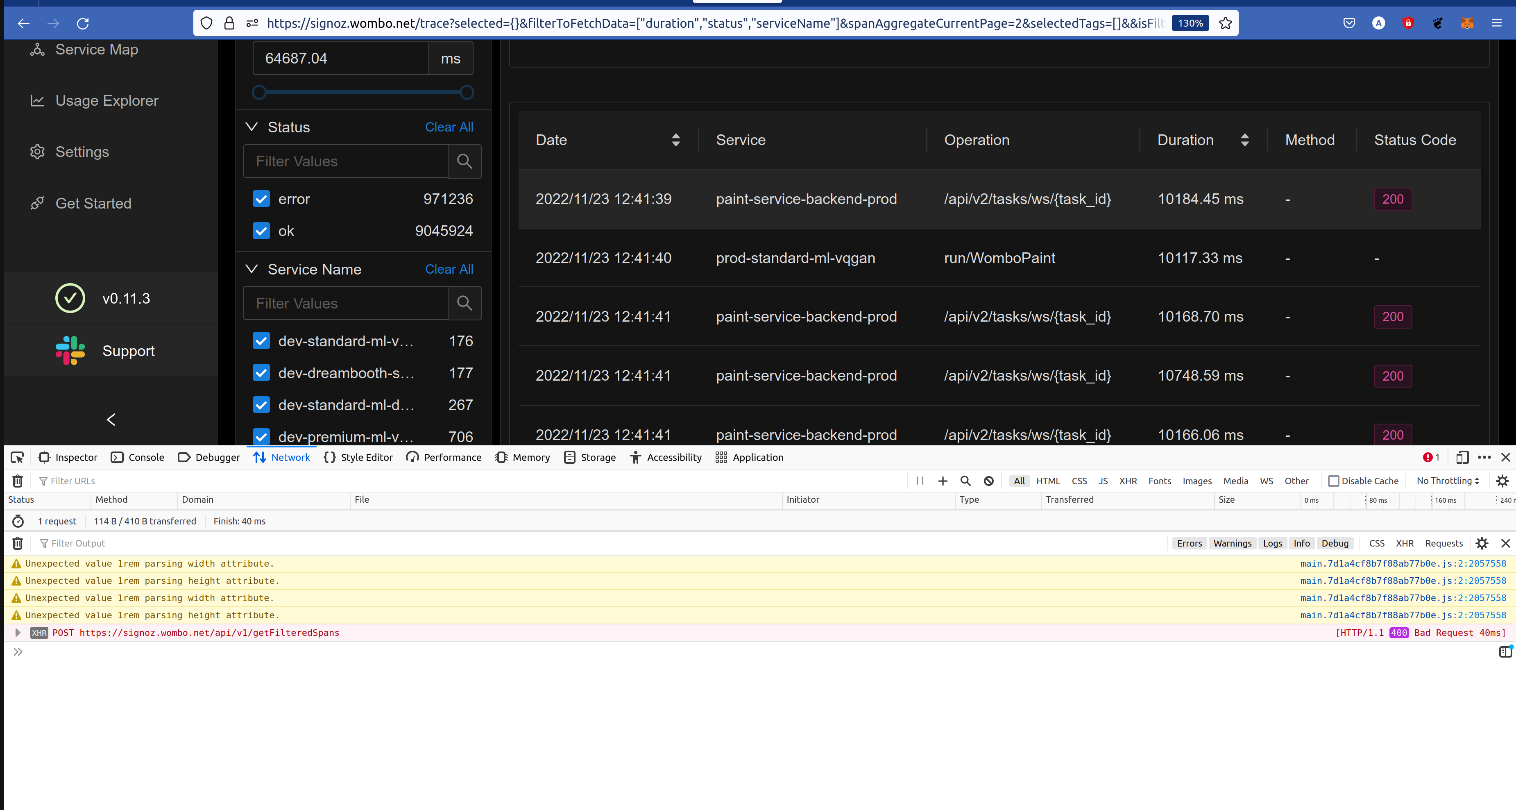Viewport: 1516px width, 810px height.
Task: Click the element picker icon in devtools
Action: click(17, 457)
